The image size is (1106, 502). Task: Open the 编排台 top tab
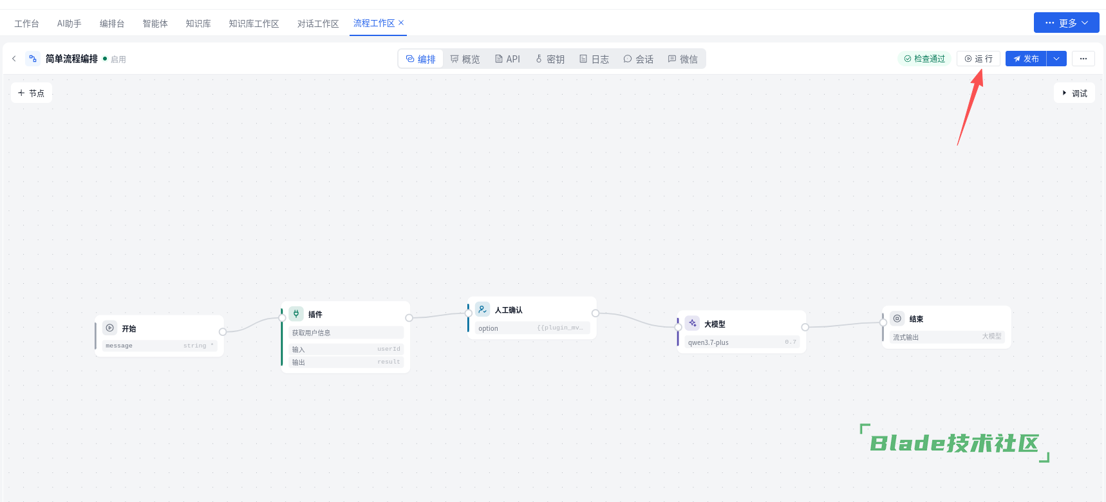pyautogui.click(x=112, y=24)
